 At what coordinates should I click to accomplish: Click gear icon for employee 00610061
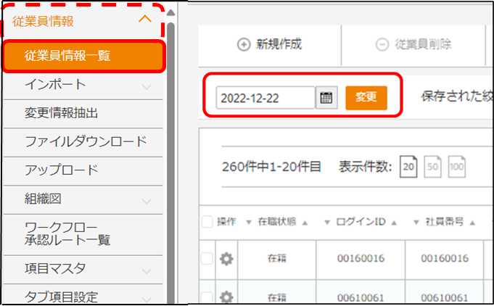click(x=226, y=297)
